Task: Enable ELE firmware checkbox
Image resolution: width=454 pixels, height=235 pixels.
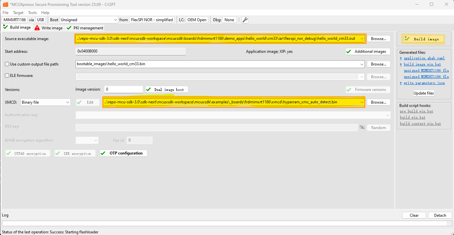Action: [7, 76]
